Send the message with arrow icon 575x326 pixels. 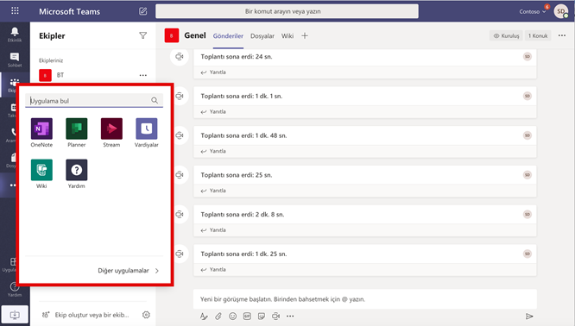[x=529, y=317]
